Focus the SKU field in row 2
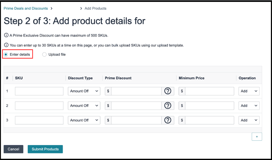The width and height of the screenshot is (272, 160). pos(39,105)
